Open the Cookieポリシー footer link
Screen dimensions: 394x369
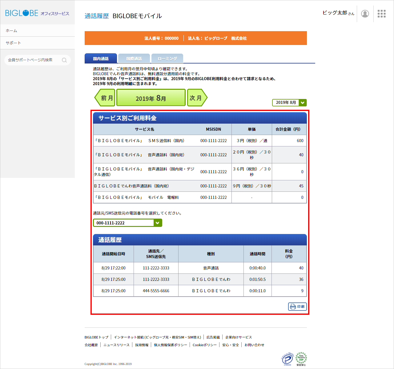[x=205, y=345]
